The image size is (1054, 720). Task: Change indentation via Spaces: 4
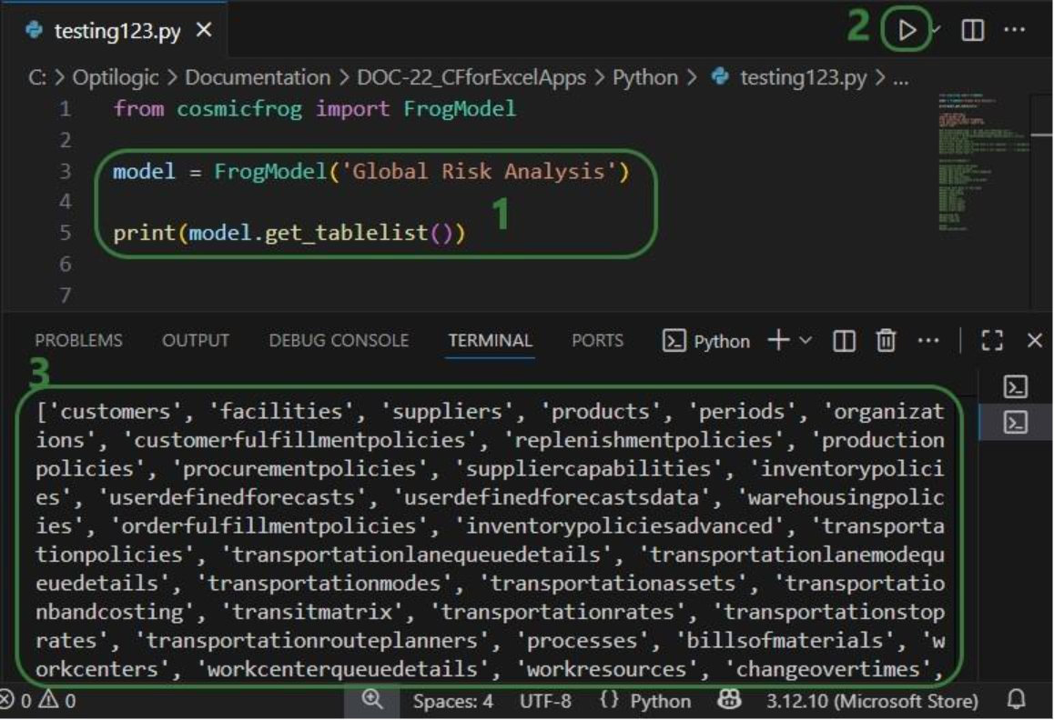click(x=452, y=701)
